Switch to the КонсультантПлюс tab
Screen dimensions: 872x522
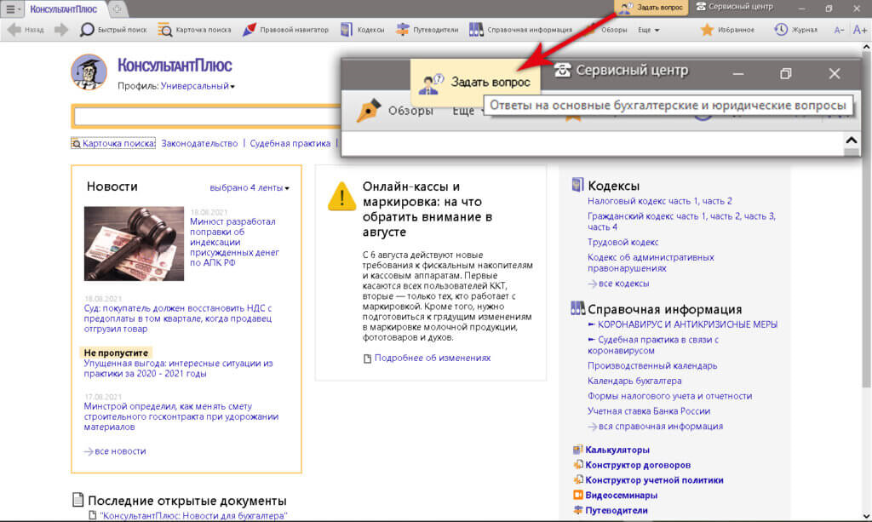tap(63, 9)
